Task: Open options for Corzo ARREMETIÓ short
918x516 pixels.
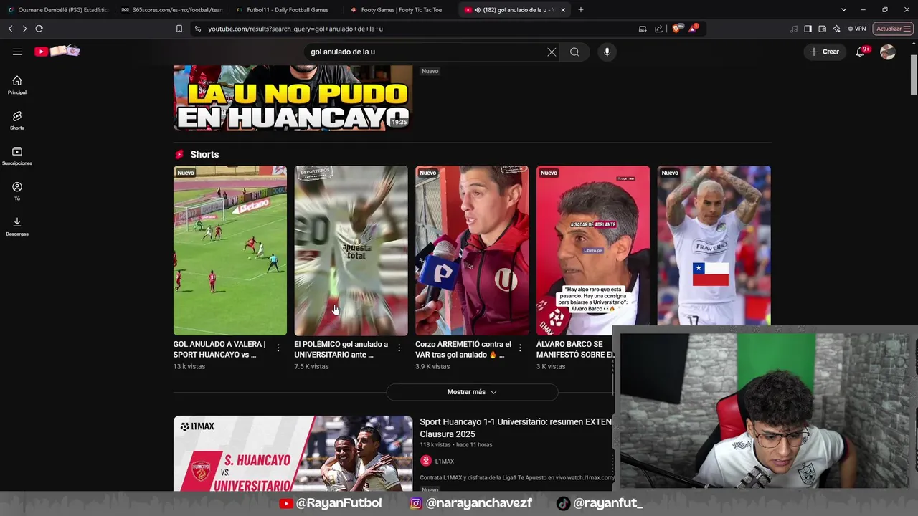Action: (521, 348)
